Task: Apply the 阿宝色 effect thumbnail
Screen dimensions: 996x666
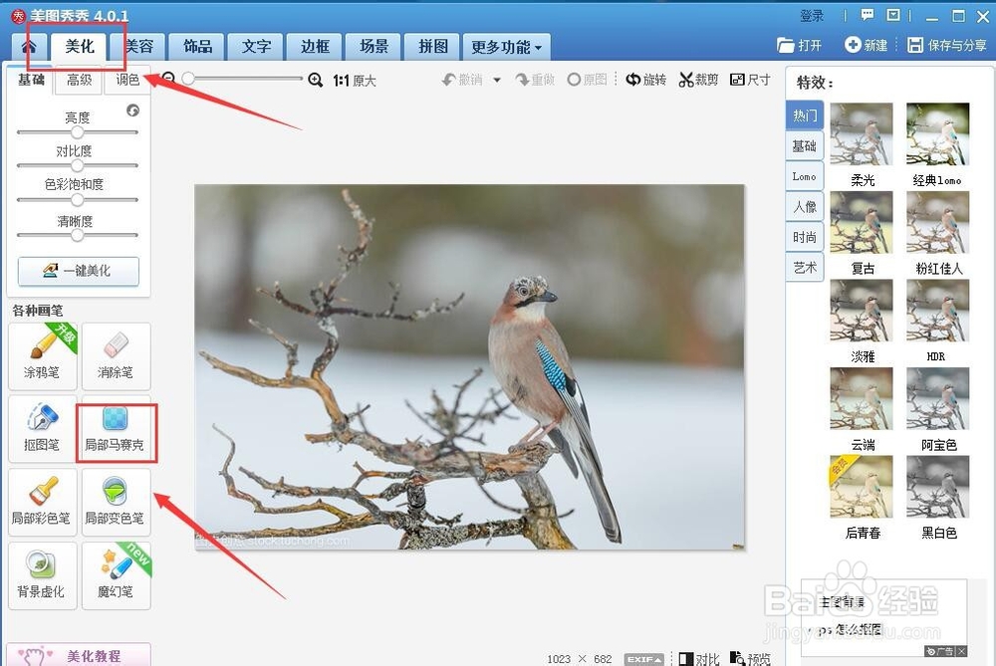Action: click(937, 399)
